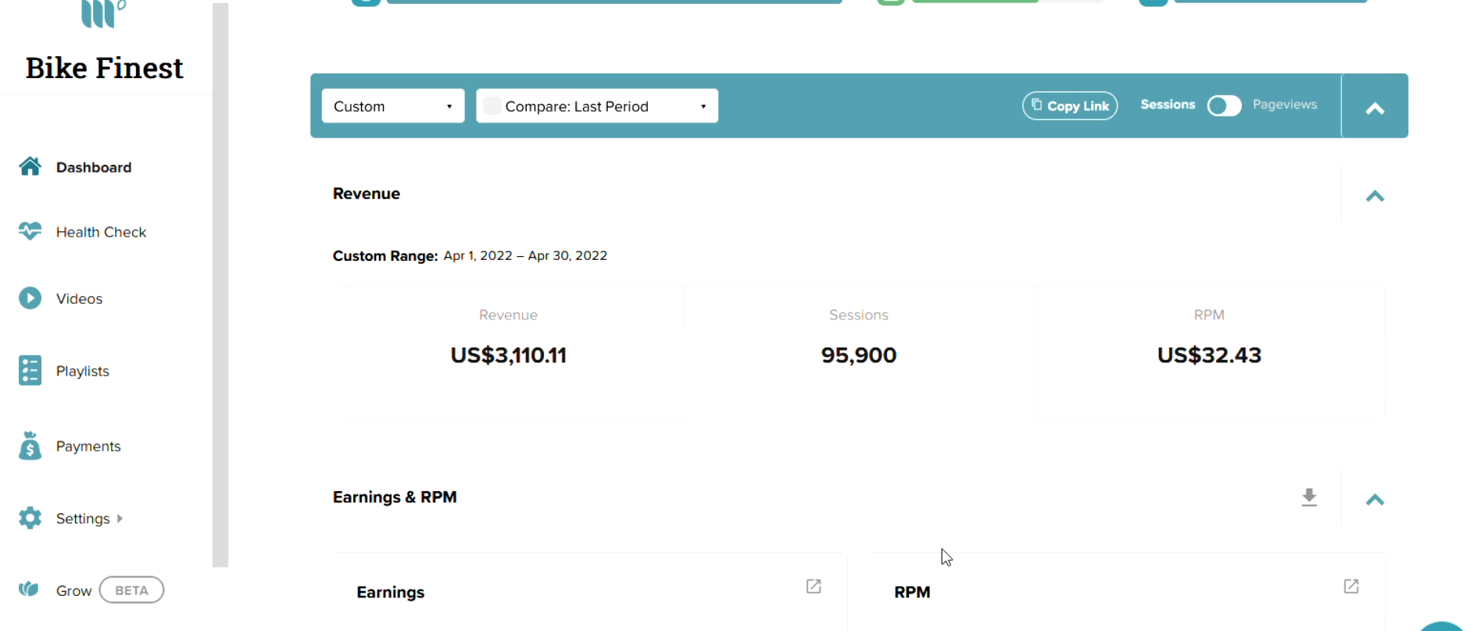The width and height of the screenshot is (1466, 631).
Task: Collapse the Earnings & RPM section
Action: (1375, 500)
